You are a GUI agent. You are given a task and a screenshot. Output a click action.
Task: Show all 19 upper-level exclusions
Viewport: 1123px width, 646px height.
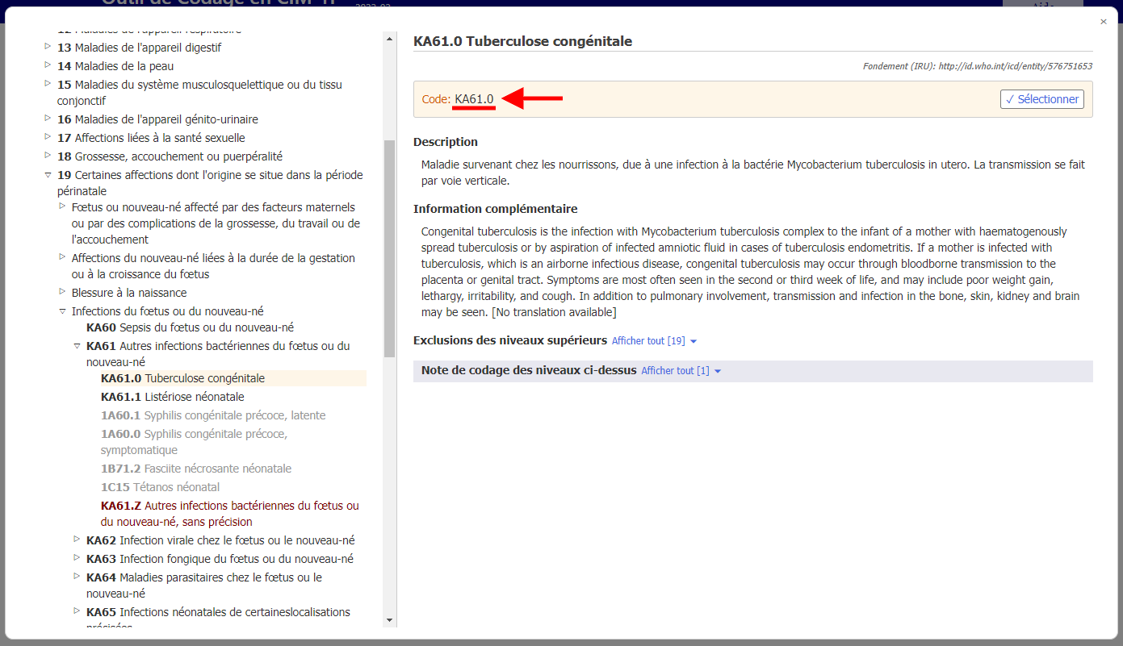click(x=654, y=341)
